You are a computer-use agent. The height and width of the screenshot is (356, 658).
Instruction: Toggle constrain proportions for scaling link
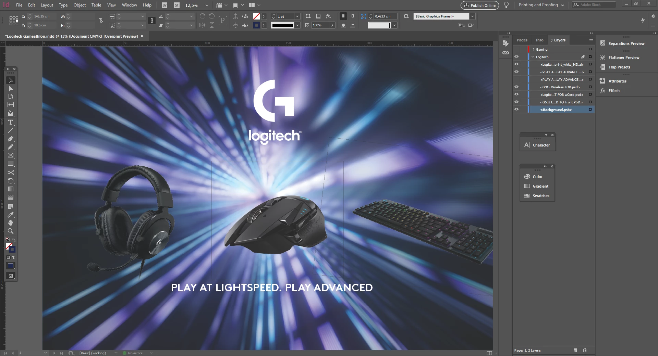coord(152,21)
